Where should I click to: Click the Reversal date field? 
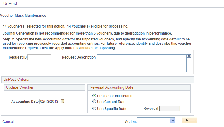pos(169,109)
